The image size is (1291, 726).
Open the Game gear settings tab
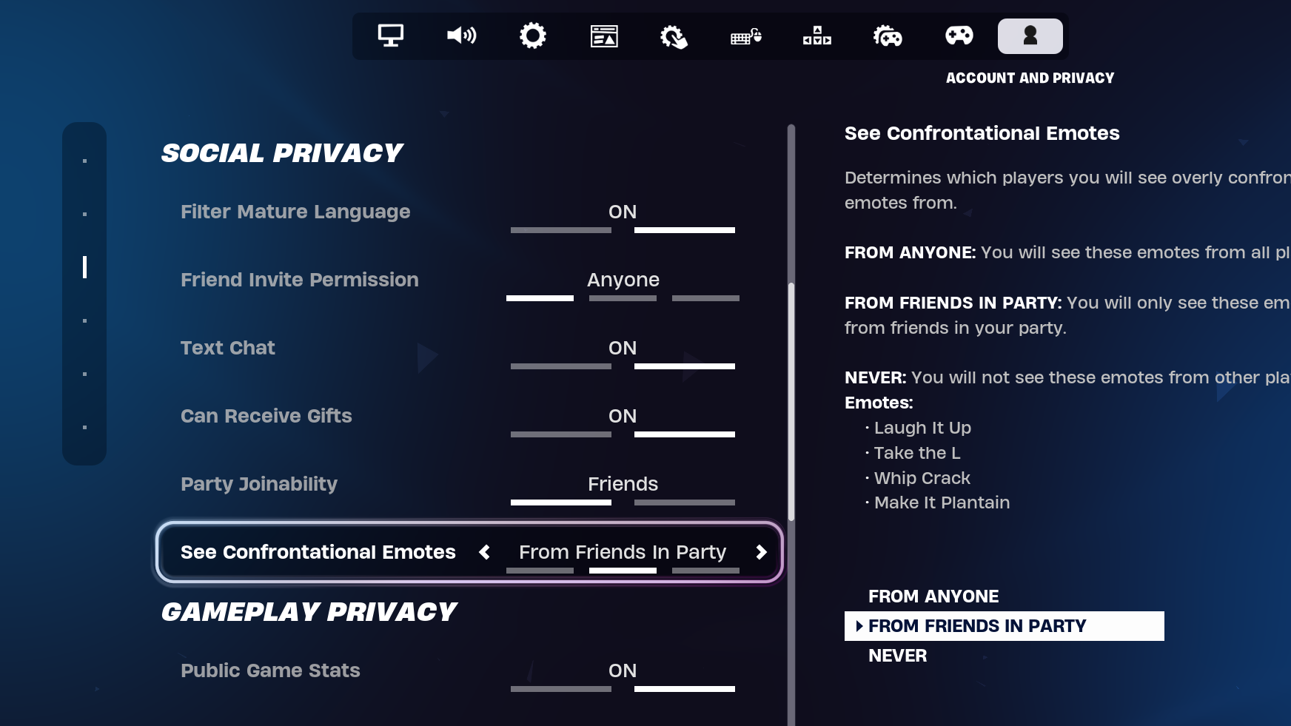pyautogui.click(x=532, y=36)
